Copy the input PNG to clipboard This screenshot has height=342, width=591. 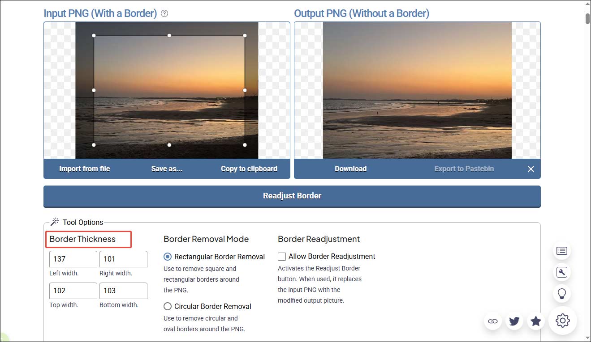coord(249,169)
